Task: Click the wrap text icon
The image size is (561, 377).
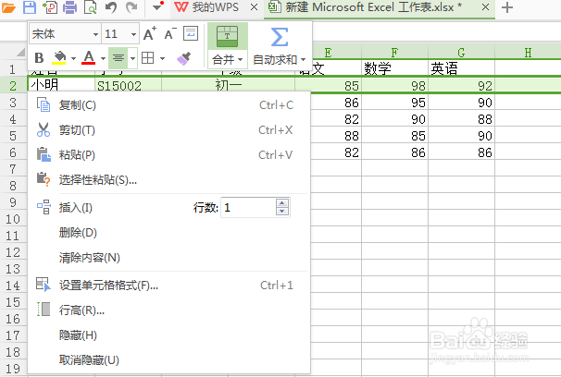Action: coord(191,33)
